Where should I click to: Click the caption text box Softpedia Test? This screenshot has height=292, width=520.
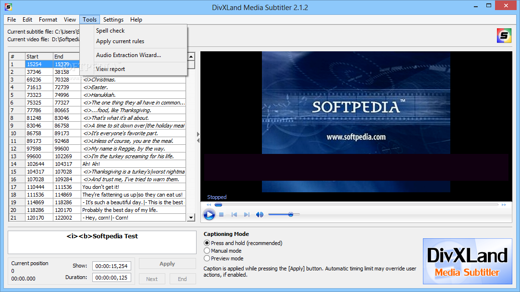coord(102,242)
